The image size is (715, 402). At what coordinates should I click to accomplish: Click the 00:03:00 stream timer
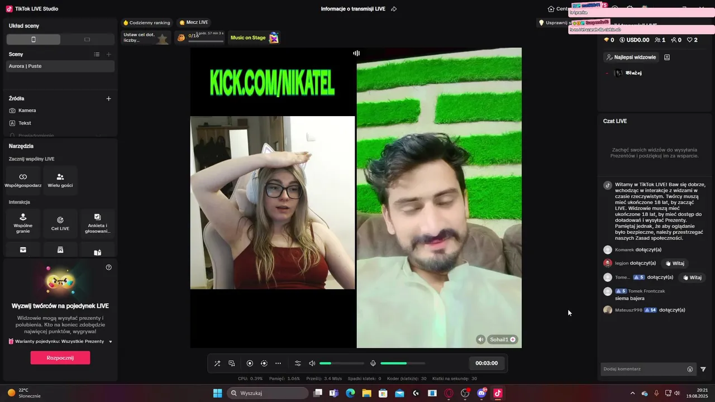point(487,363)
